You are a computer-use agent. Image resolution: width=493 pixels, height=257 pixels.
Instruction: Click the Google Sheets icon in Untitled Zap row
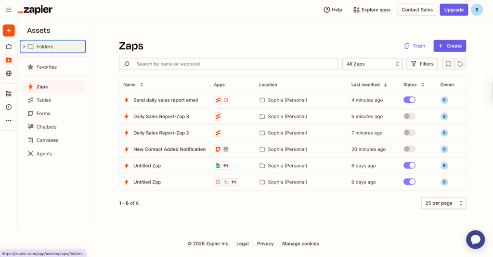point(218,166)
